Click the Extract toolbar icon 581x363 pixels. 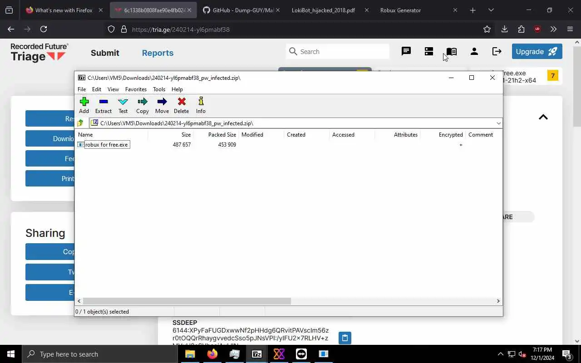pos(103,105)
